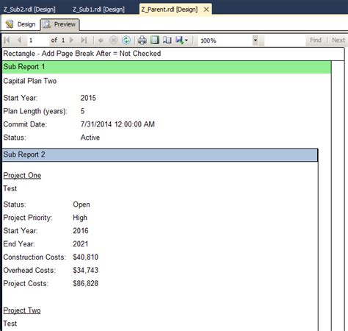Viewport: 348px width, 331px height.
Task: Click the Start Year value 2016
Action: (x=81, y=231)
